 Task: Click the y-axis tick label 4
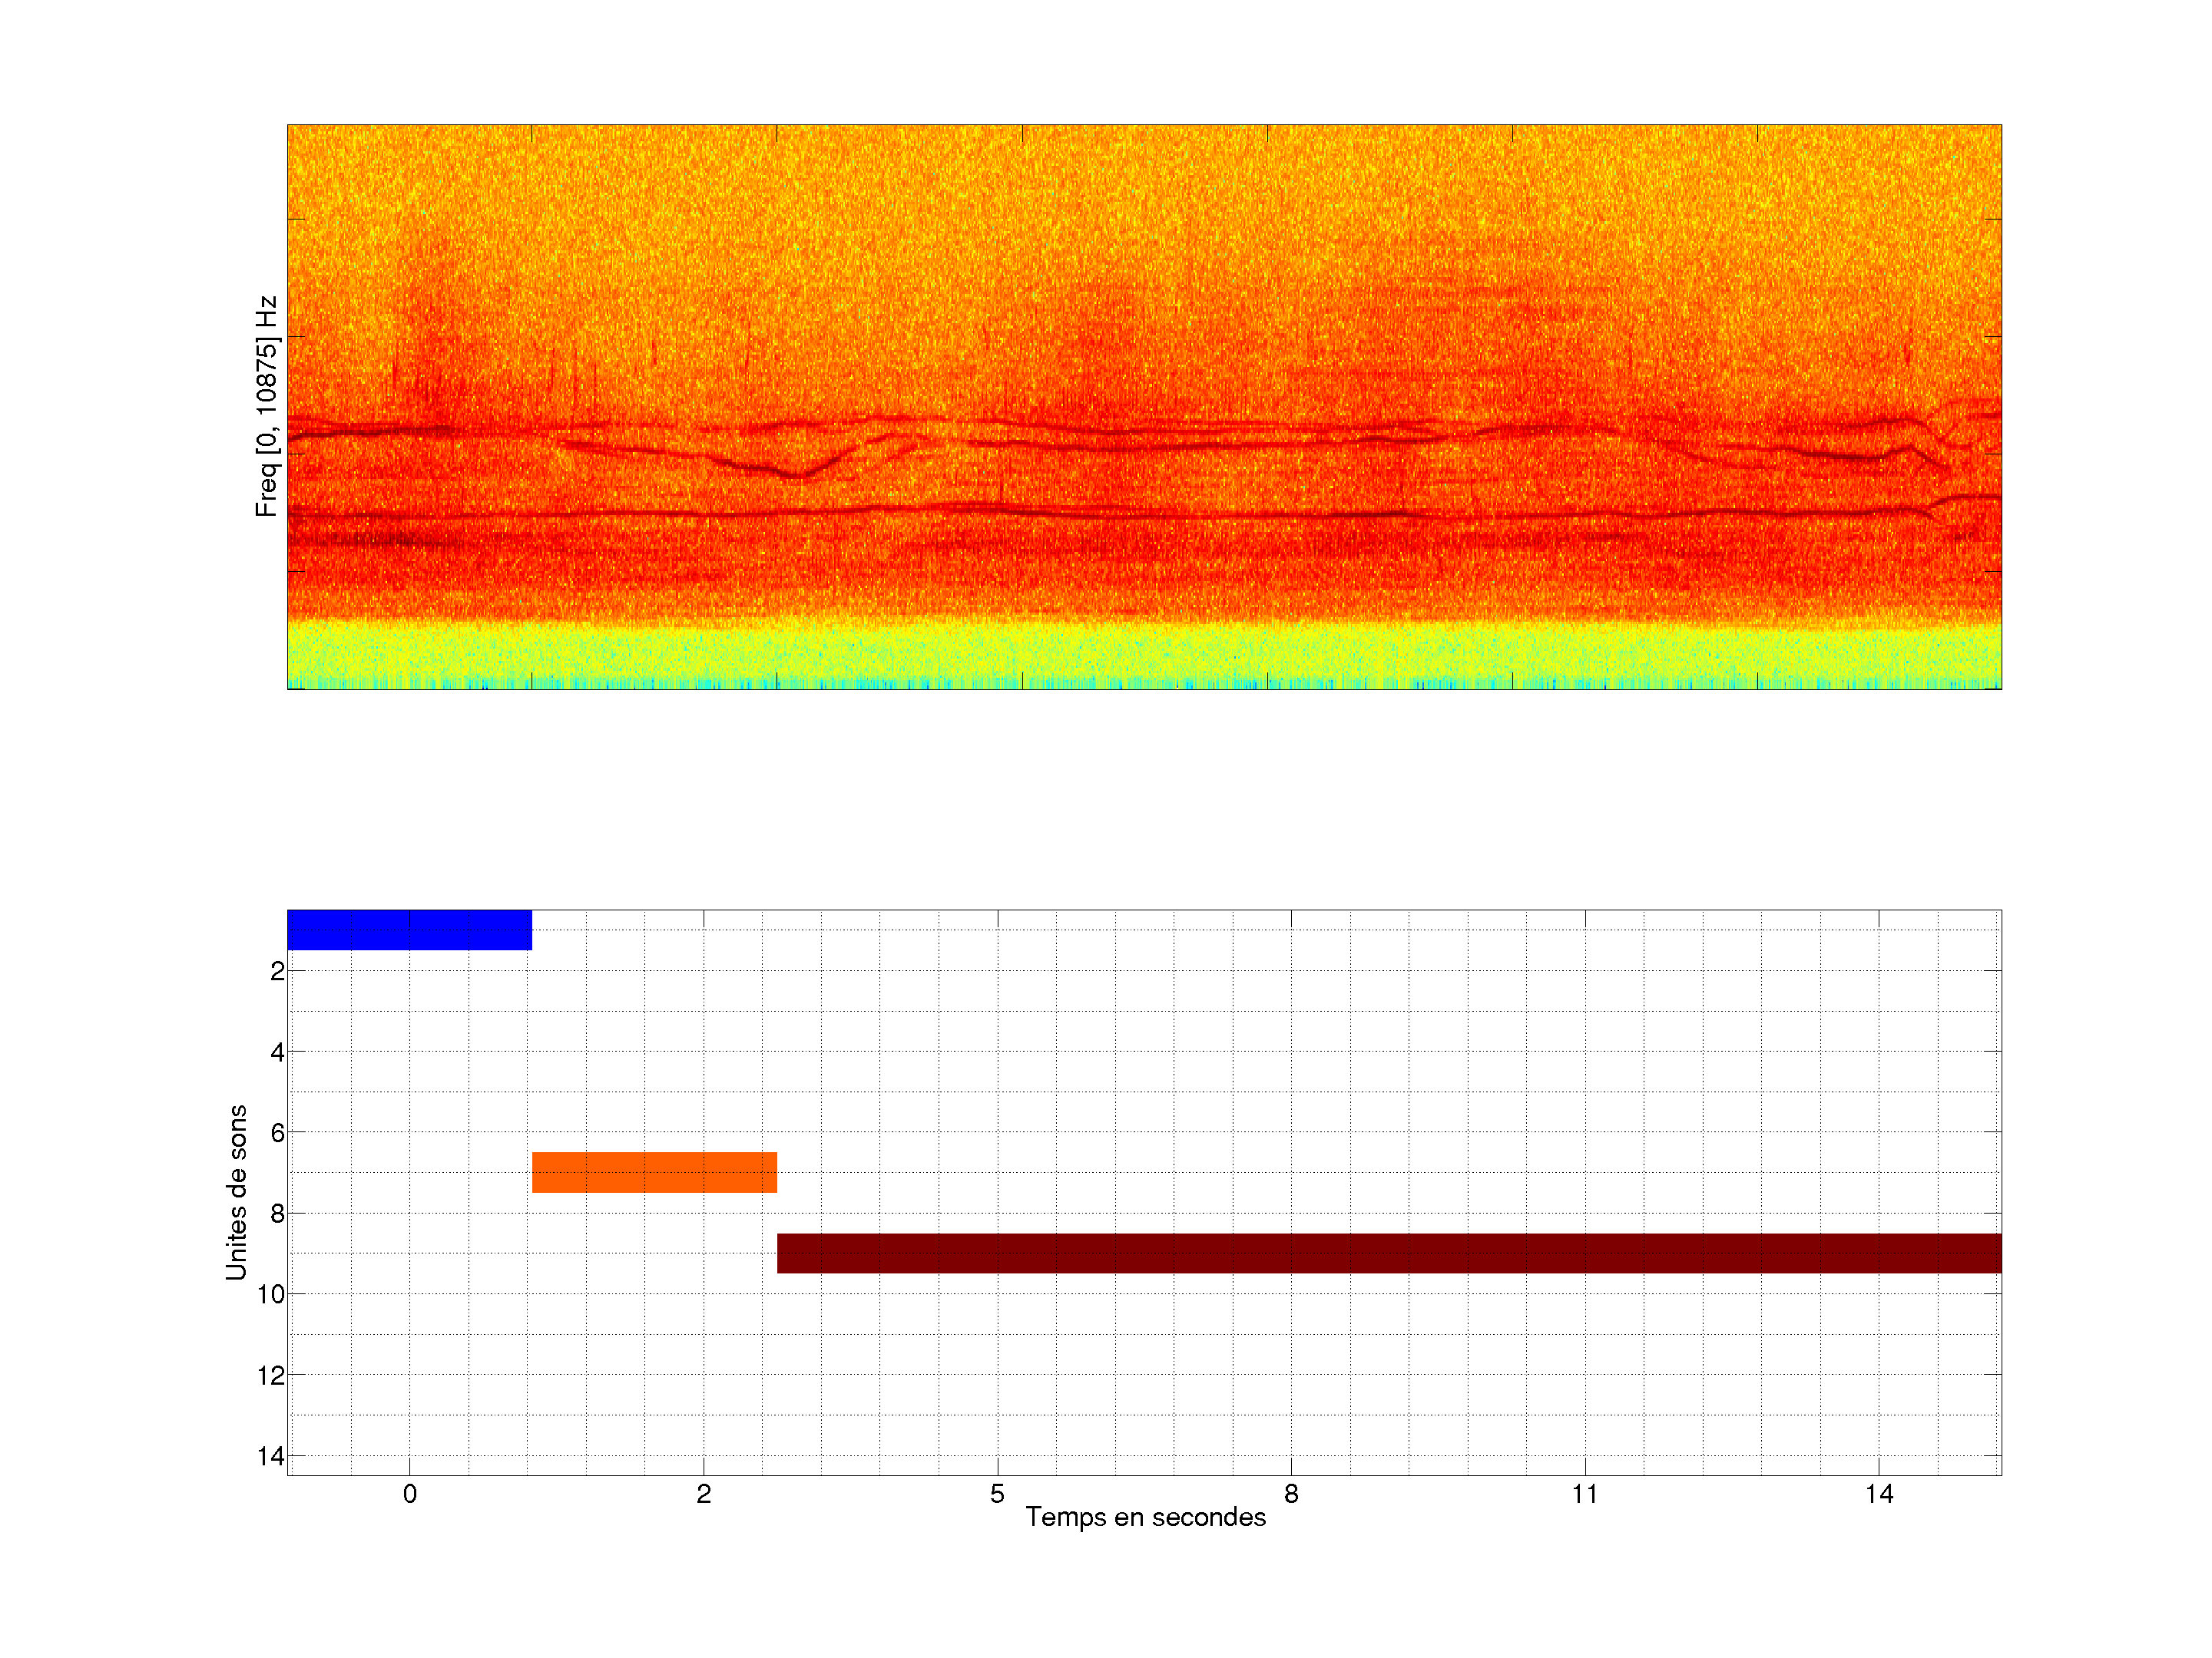click(x=277, y=1052)
